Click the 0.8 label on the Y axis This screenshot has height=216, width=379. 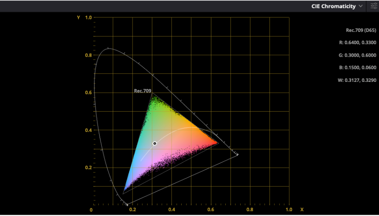point(88,55)
